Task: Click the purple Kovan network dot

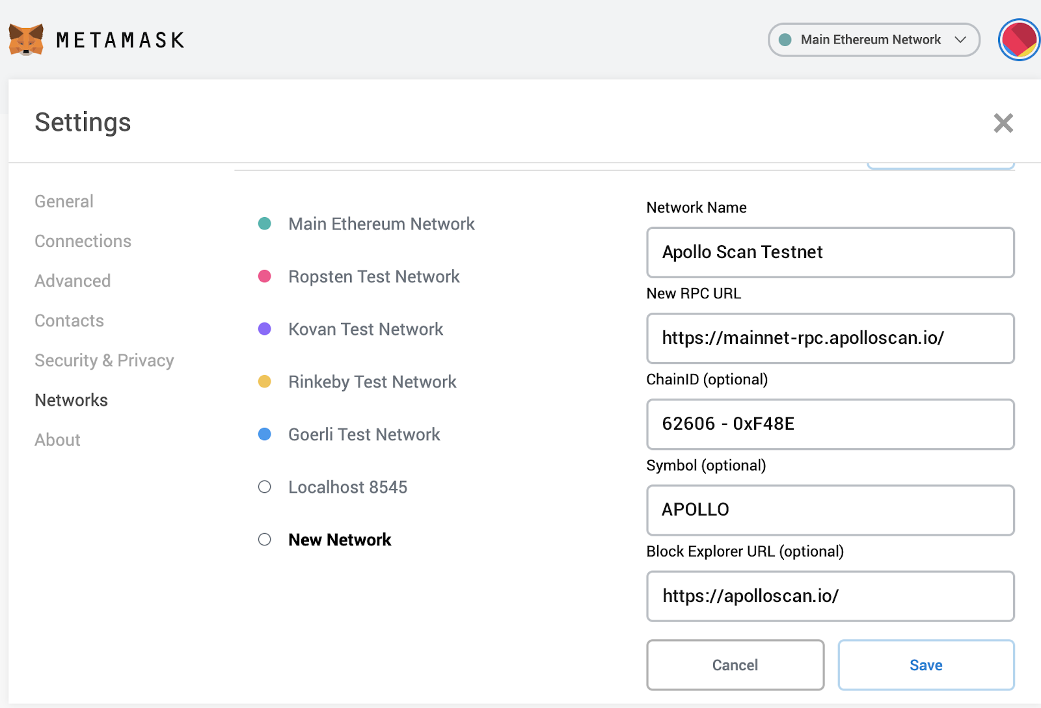Action: coord(265,329)
